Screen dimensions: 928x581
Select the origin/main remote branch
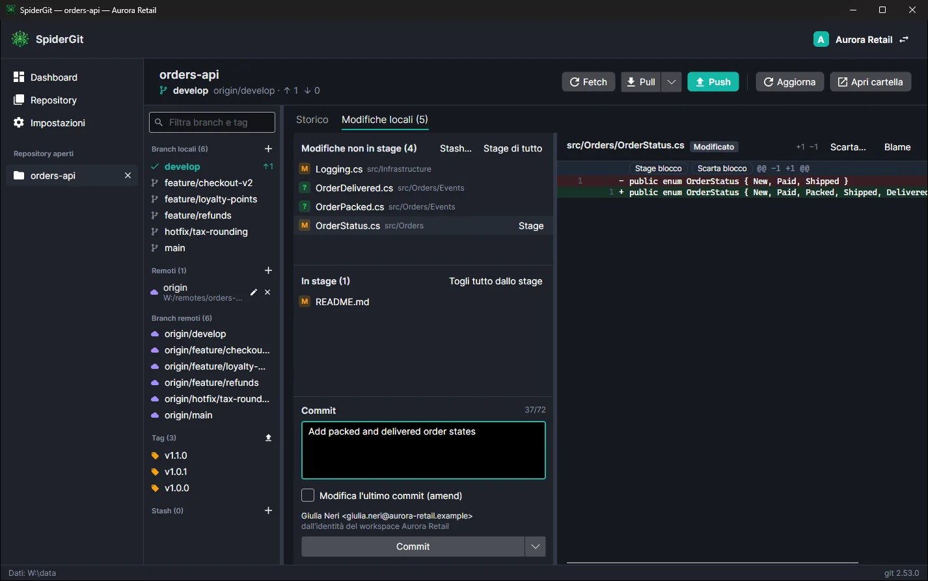[x=212, y=415]
